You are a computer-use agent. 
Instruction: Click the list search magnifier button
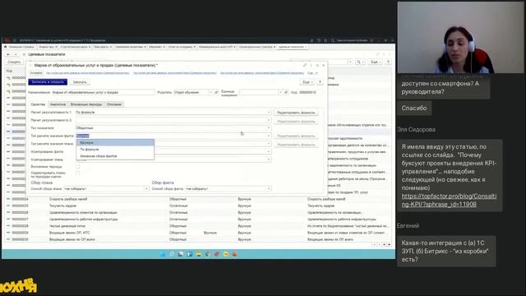360,62
